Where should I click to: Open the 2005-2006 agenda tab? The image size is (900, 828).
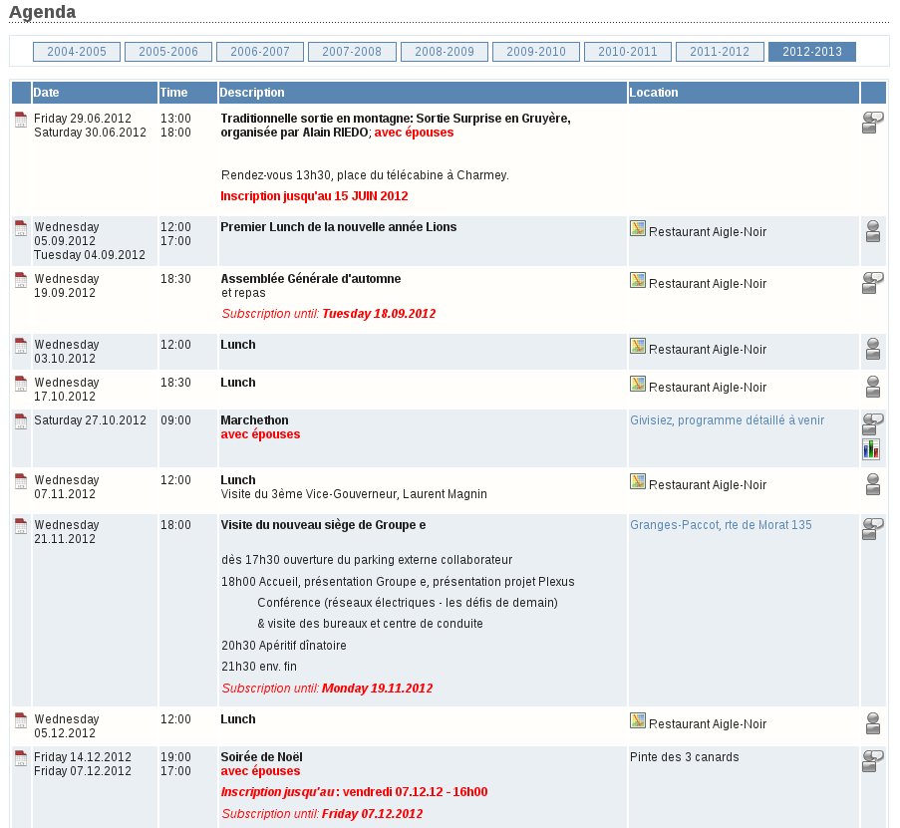click(x=168, y=52)
